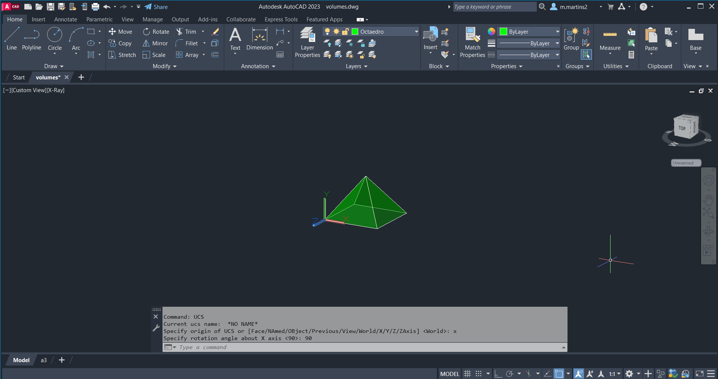Image resolution: width=718 pixels, height=379 pixels.
Task: Switch to the Annotate ribbon tab
Action: 66,19
